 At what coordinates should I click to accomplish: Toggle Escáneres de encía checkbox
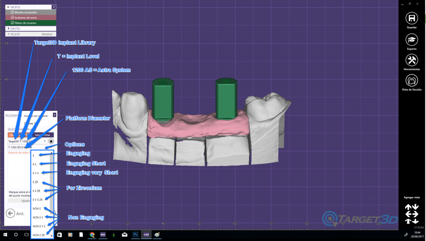(x=12, y=17)
